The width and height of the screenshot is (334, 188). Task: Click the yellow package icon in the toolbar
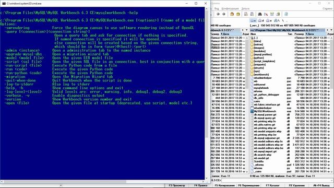(238, 14)
